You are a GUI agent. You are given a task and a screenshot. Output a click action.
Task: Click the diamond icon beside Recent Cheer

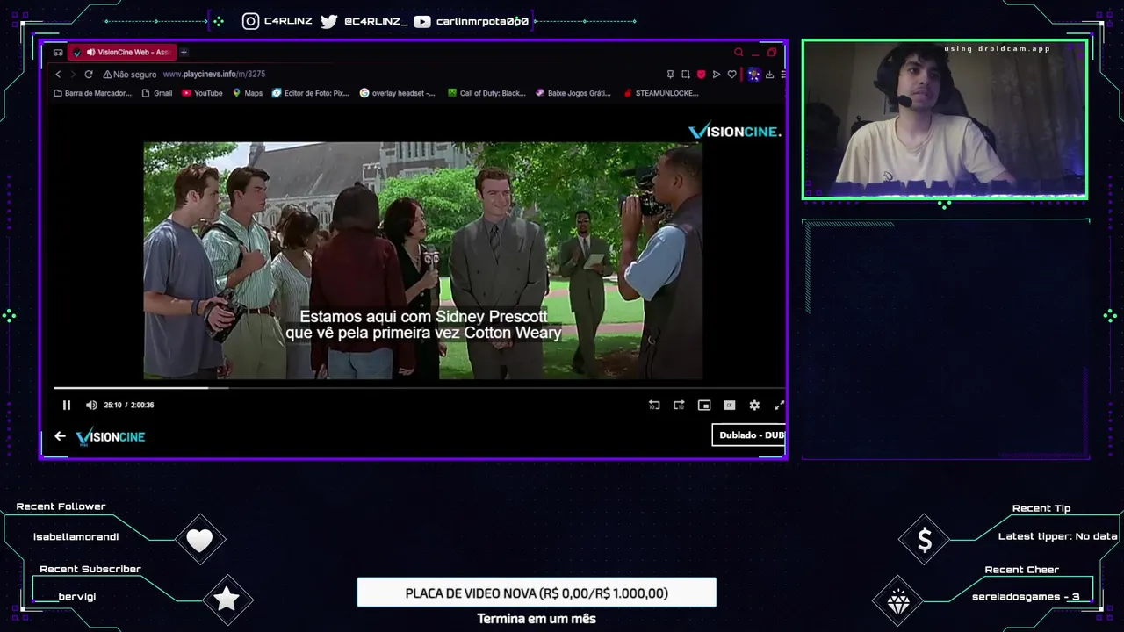pyautogui.click(x=897, y=601)
